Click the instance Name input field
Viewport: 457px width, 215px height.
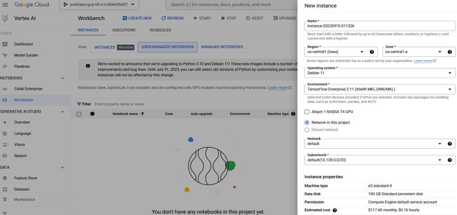pyautogui.click(x=380, y=26)
